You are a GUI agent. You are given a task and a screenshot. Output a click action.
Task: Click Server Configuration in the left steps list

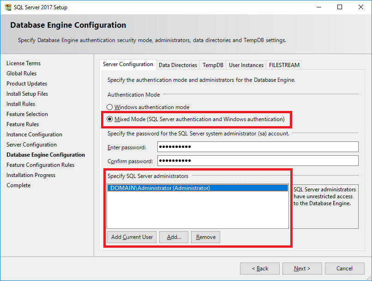coord(31,145)
